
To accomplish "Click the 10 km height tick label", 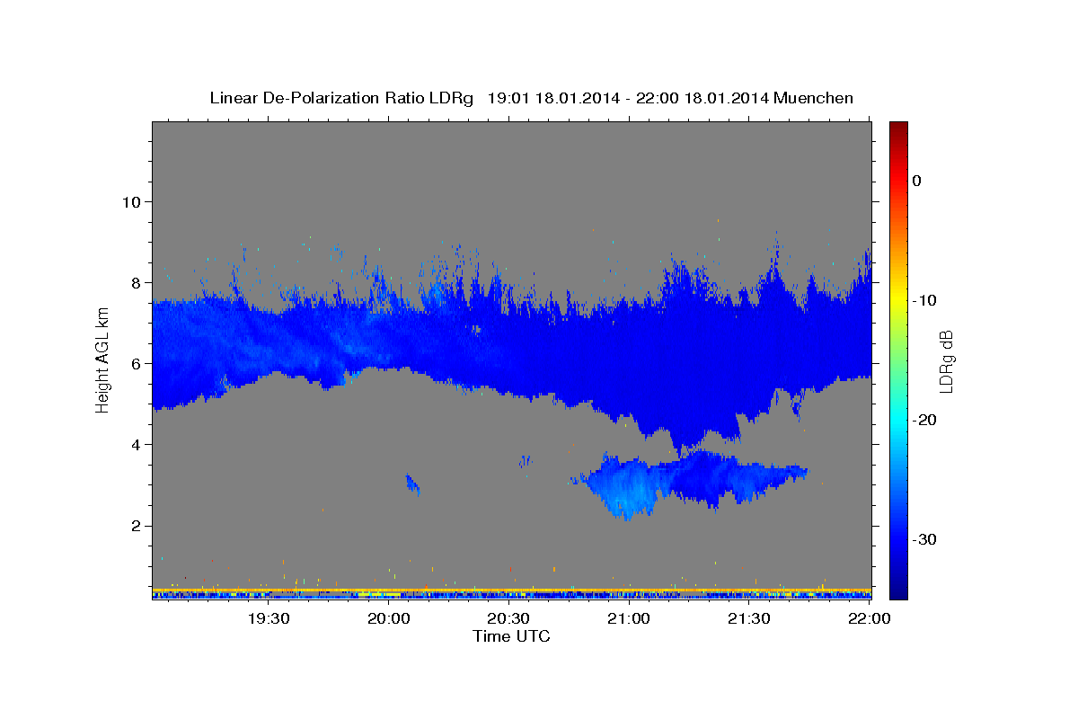I will click(131, 201).
